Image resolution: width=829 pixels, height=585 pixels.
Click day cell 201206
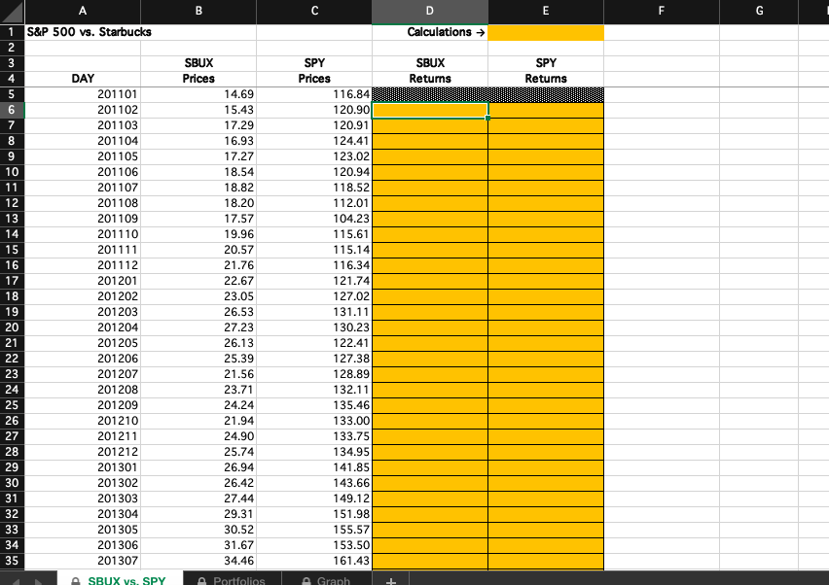[x=83, y=359]
